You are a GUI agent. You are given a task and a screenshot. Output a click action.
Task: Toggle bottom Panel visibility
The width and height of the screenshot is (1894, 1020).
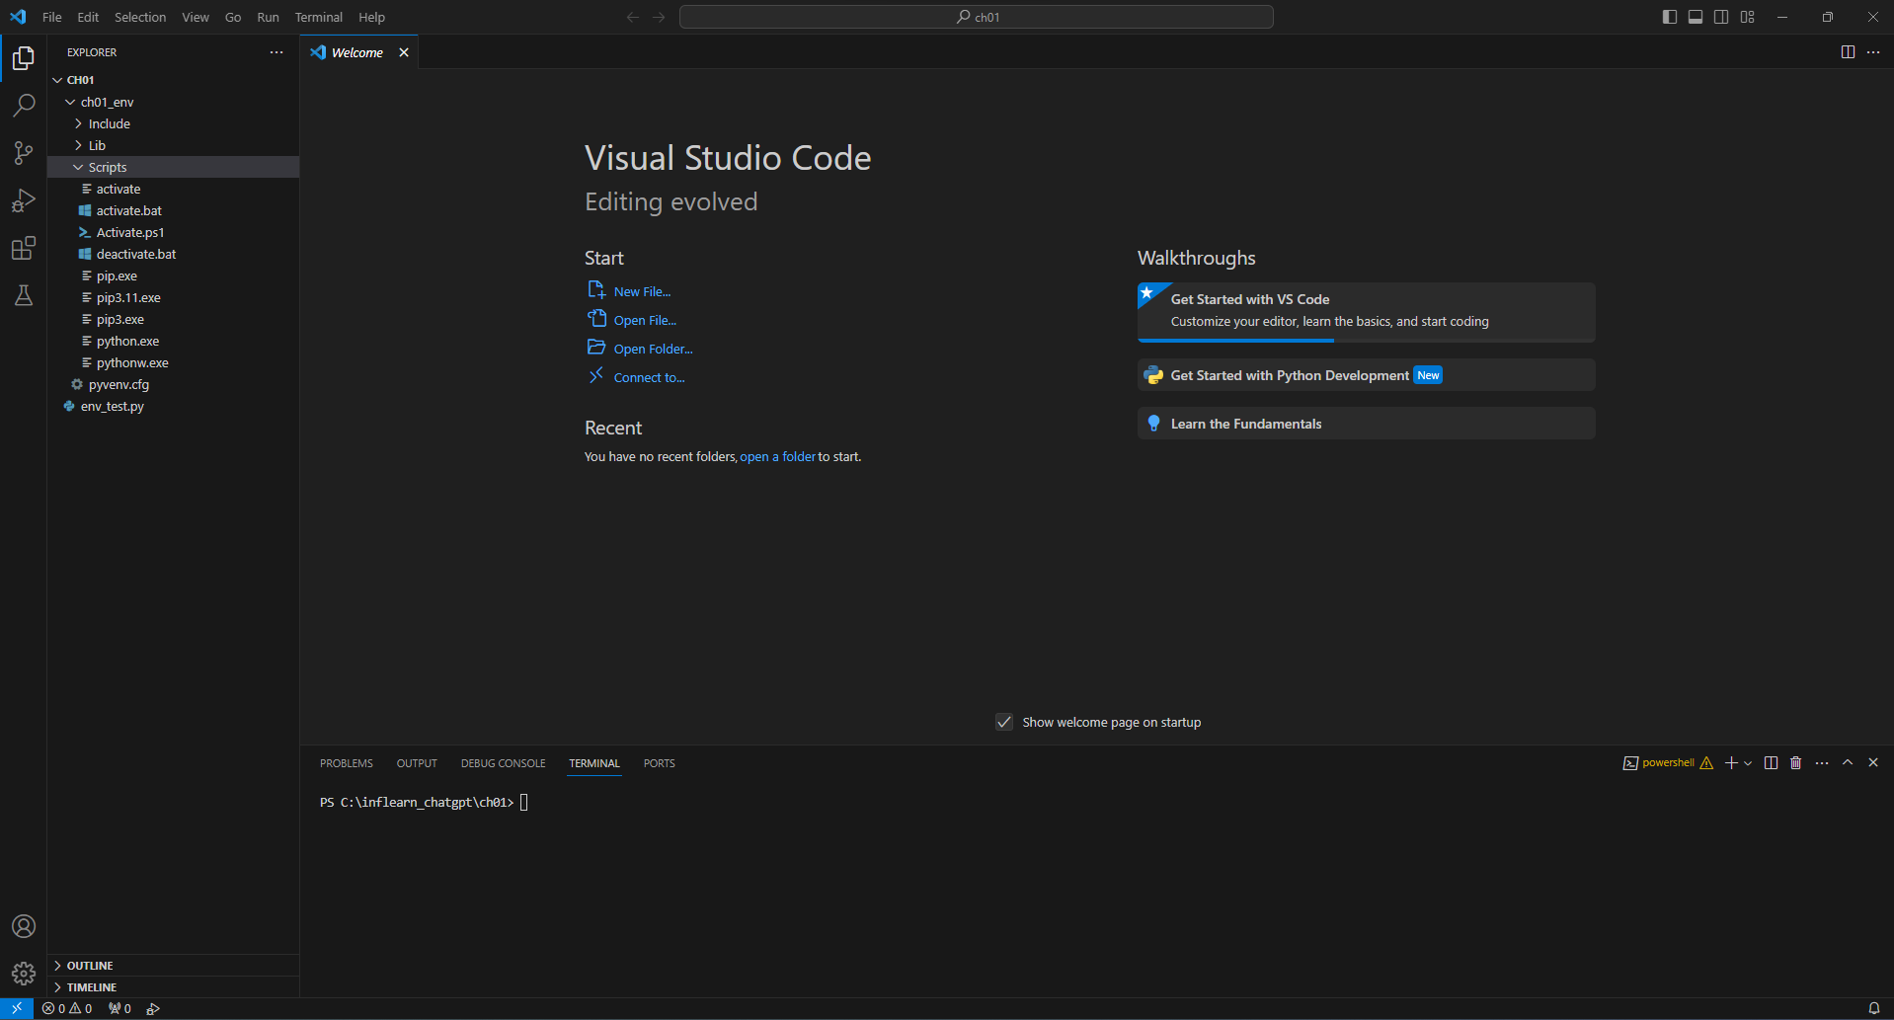[x=1696, y=17]
